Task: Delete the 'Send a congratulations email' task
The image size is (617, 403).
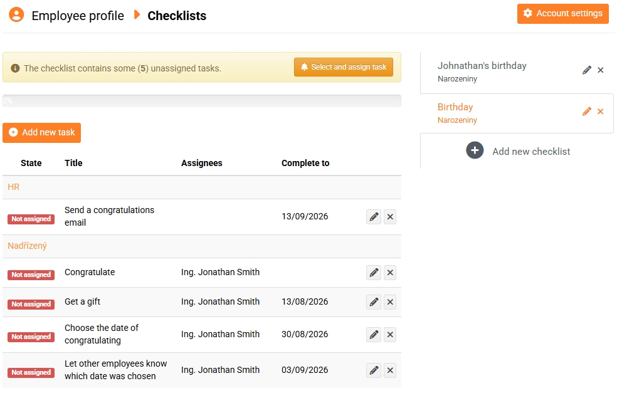Action: 390,217
